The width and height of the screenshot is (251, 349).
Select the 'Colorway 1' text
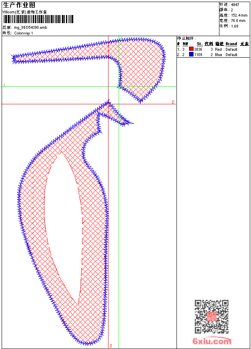coord(23,33)
